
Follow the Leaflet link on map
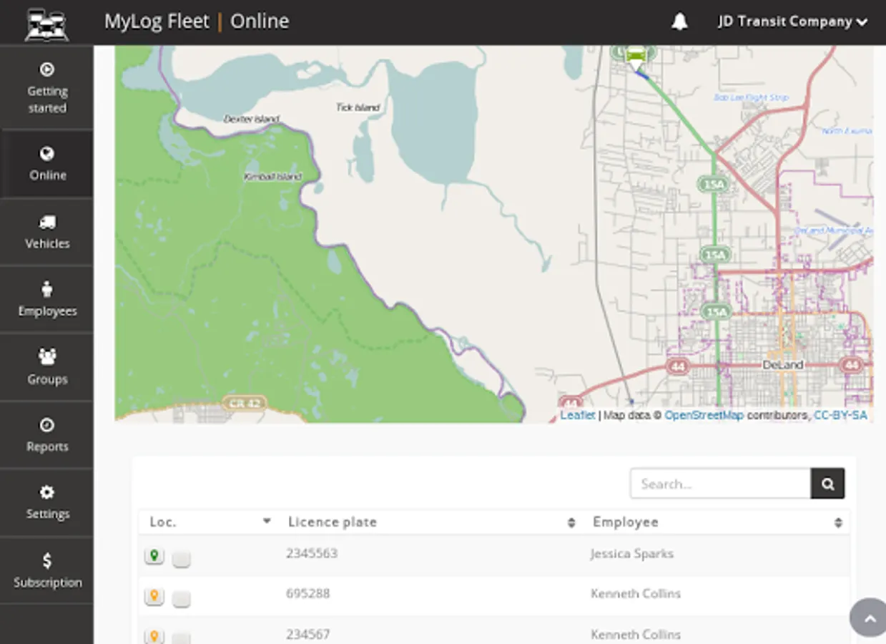(x=577, y=416)
